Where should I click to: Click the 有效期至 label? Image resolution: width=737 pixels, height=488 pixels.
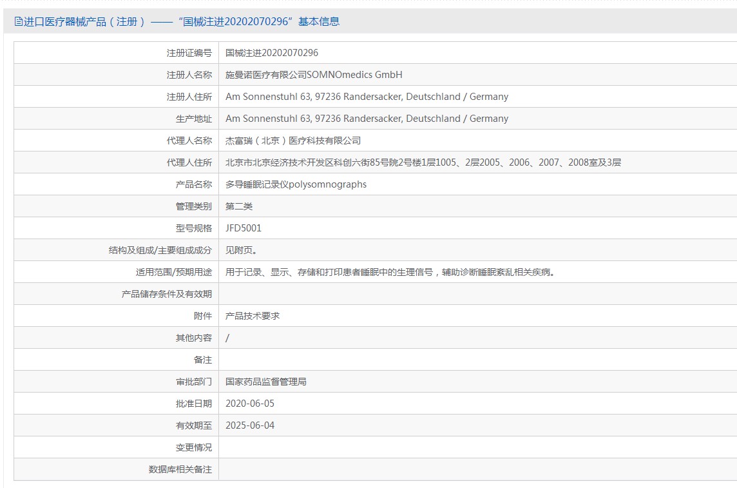click(194, 425)
